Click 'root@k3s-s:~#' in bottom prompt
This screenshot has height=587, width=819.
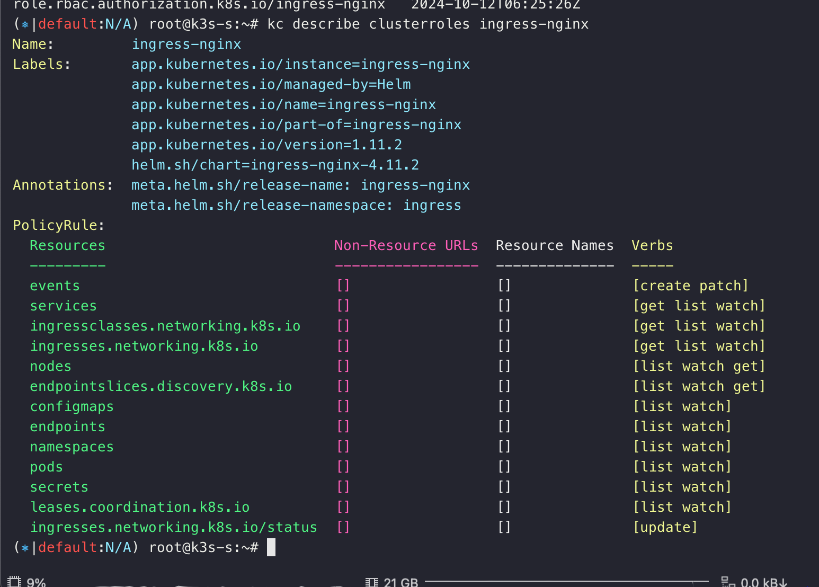[204, 547]
